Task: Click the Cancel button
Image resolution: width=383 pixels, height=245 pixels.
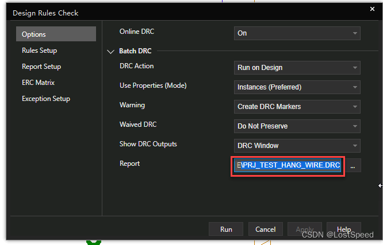Action: [265, 230]
